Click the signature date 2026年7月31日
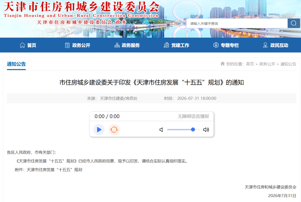Image resolution: width=301 pixels, height=202 pixels. point(282,196)
